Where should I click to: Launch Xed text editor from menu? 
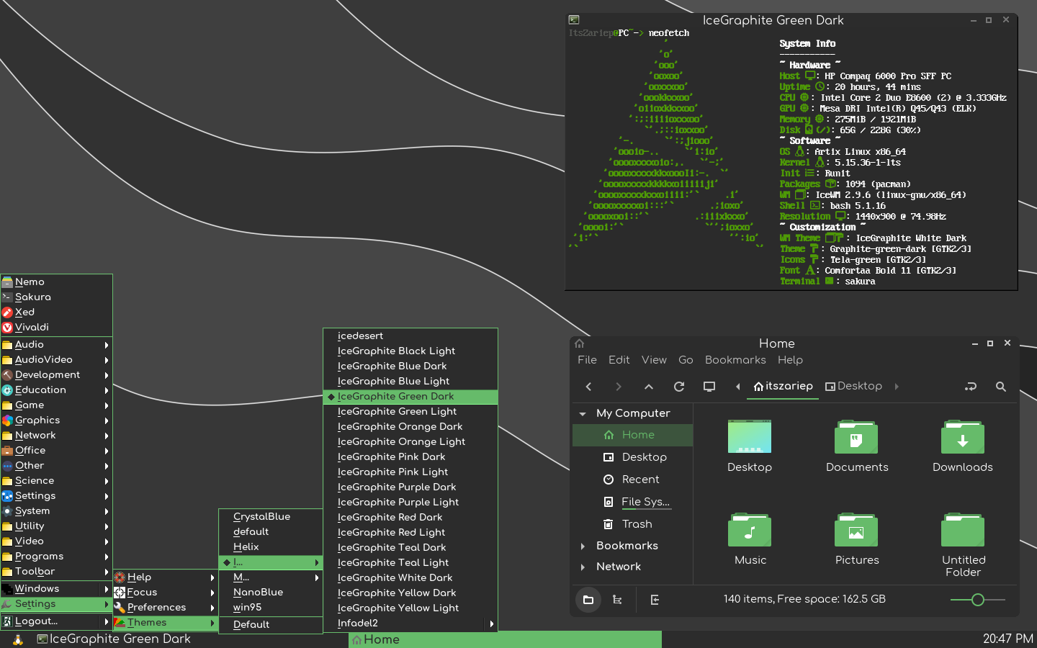pyautogui.click(x=56, y=312)
